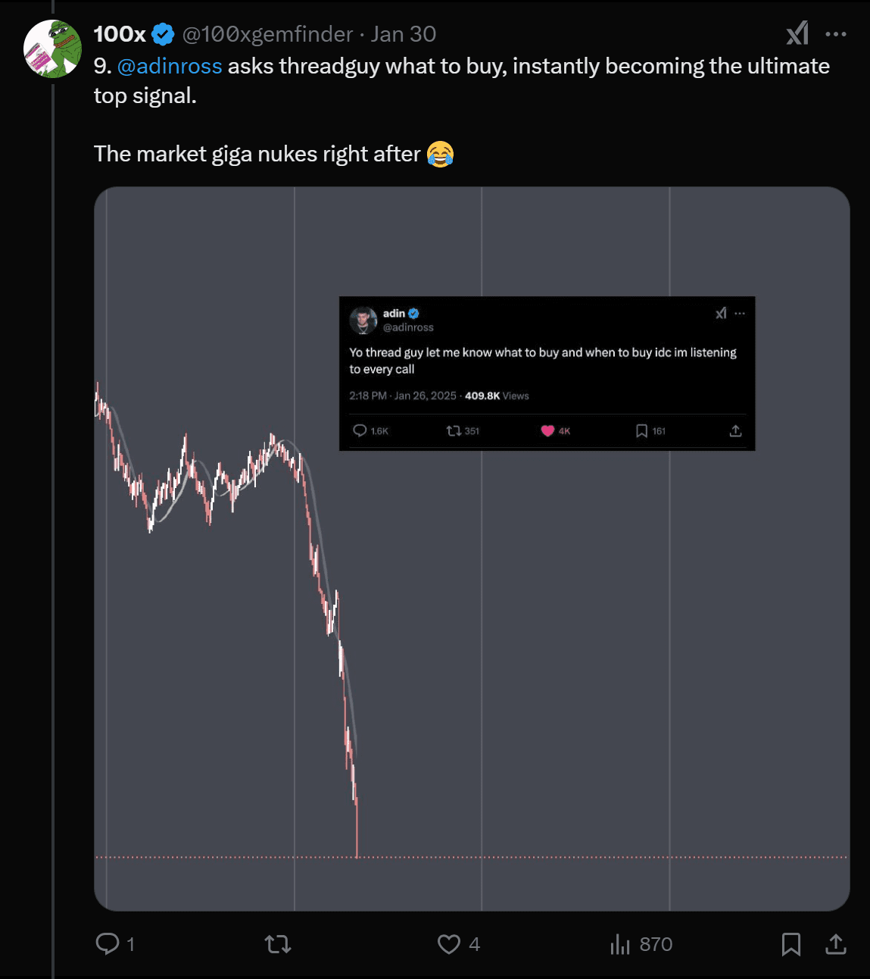Open the more options menu on the tweet

coord(835,33)
